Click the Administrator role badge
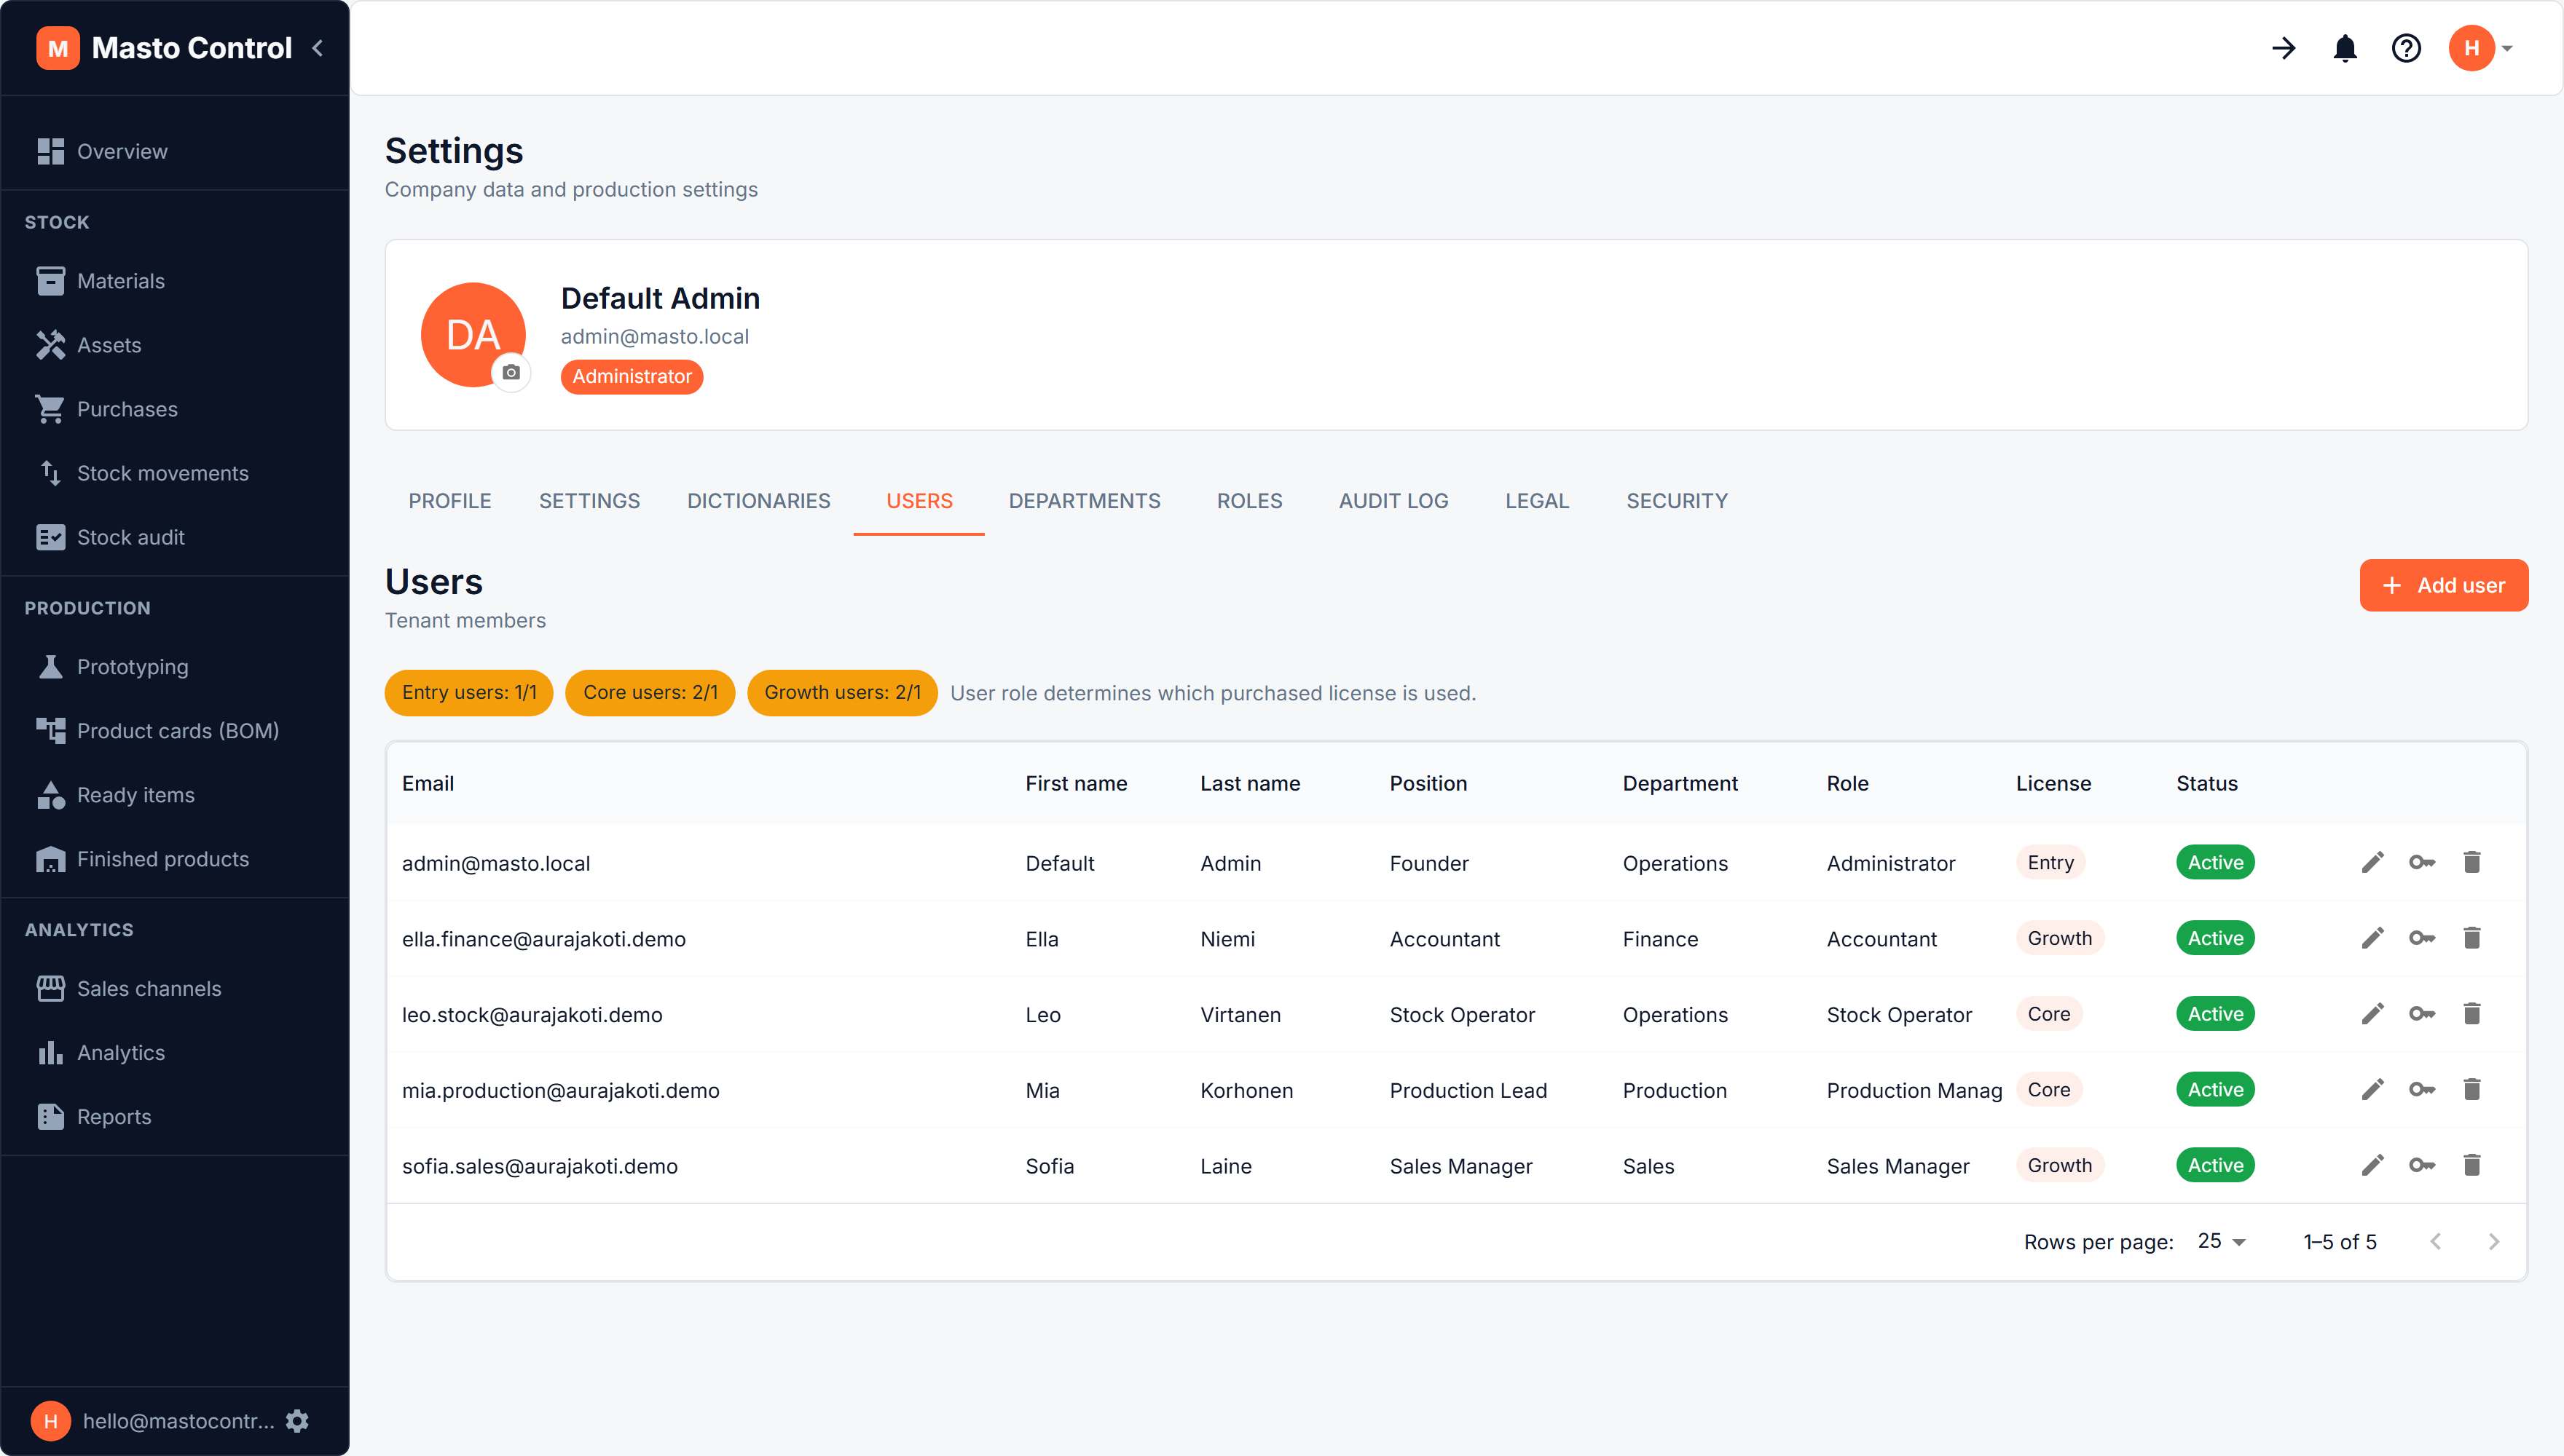The height and width of the screenshot is (1456, 2564). (x=632, y=376)
